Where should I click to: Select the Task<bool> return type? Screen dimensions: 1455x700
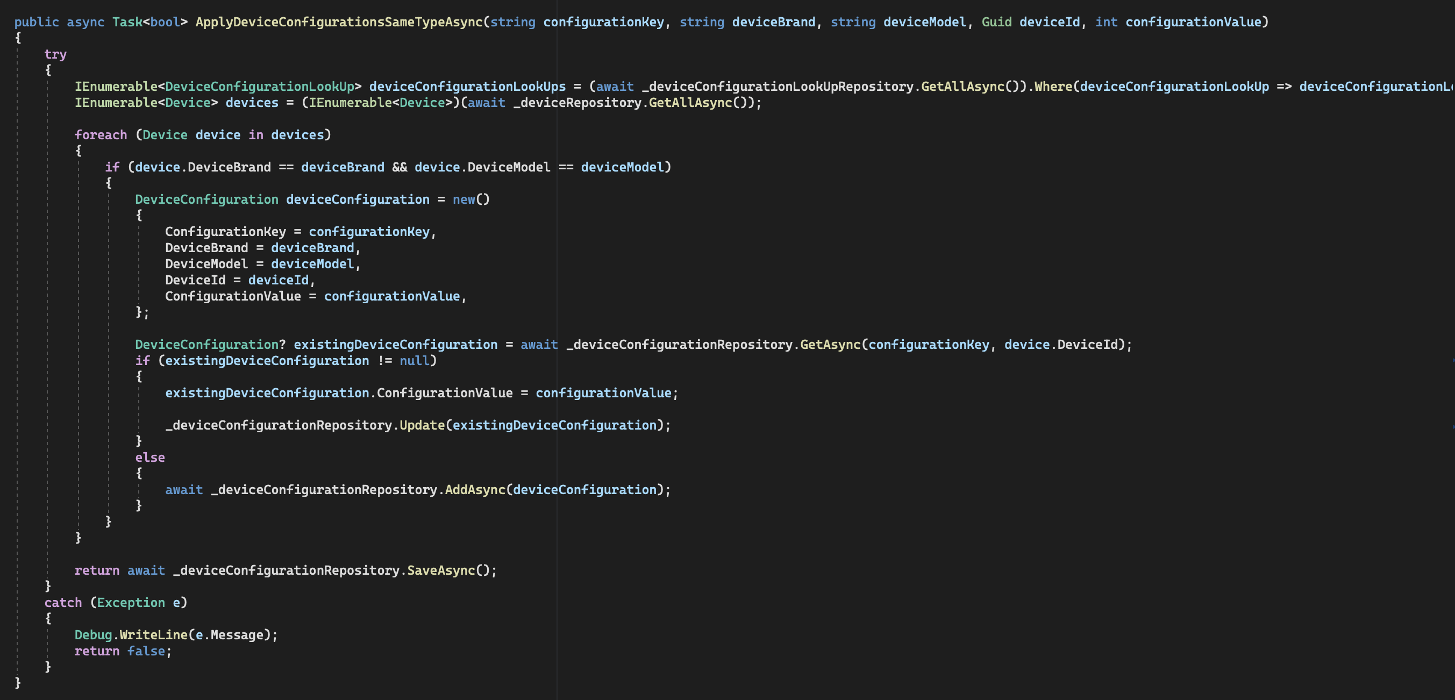149,22
